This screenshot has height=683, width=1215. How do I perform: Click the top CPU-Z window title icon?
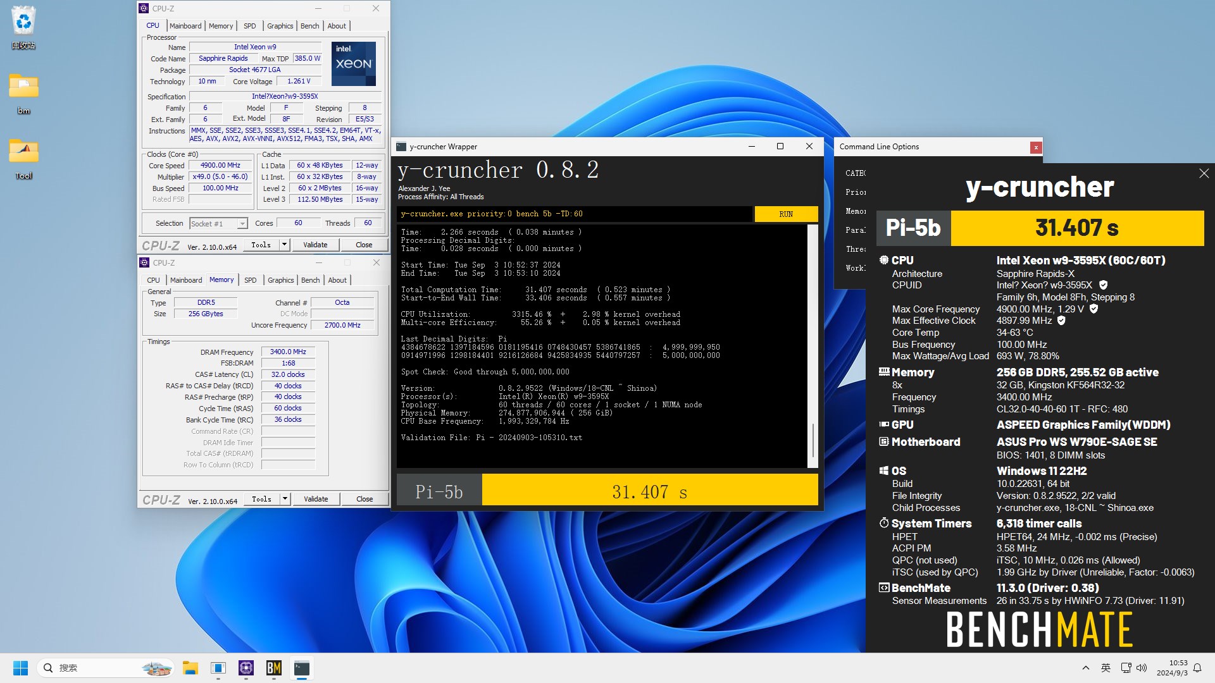pos(144,8)
